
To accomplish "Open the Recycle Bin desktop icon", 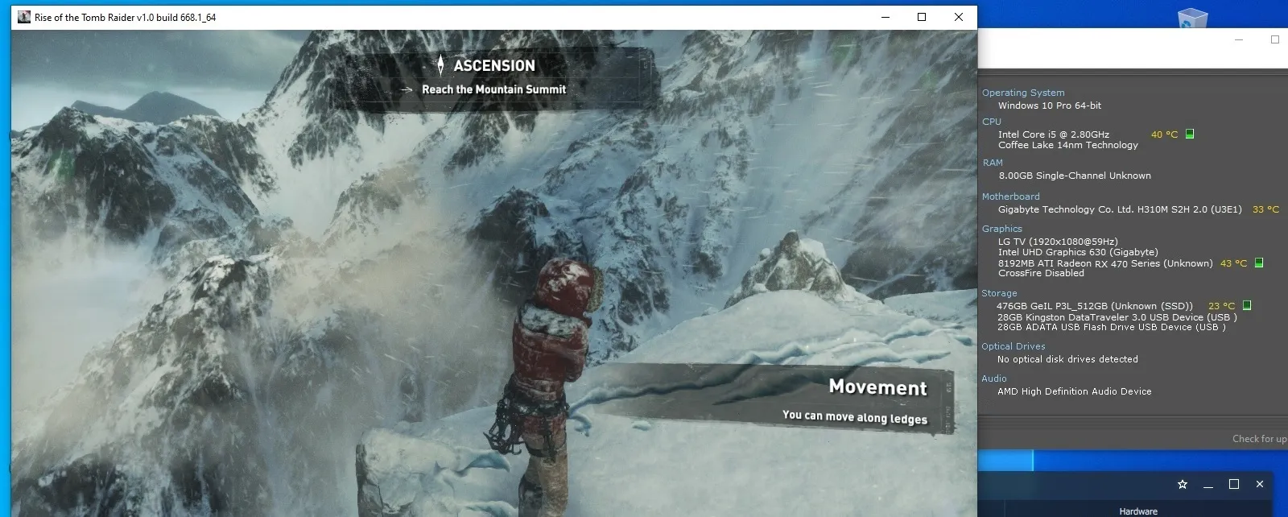I will [x=1192, y=18].
